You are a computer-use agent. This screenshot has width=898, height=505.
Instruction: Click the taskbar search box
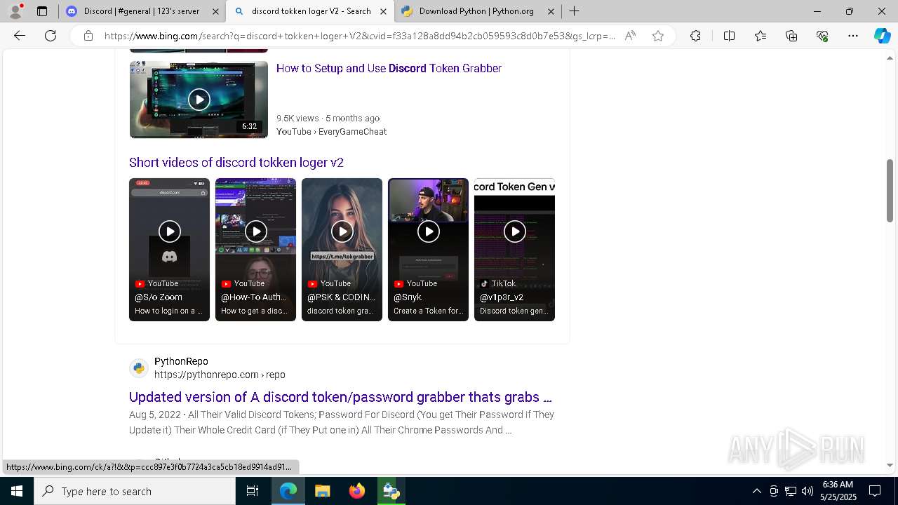click(135, 491)
